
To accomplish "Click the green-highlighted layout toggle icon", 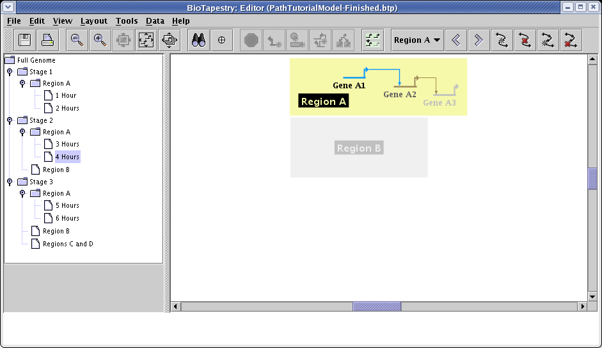I will point(372,40).
